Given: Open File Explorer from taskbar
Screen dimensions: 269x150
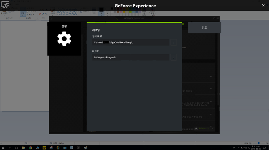Looking at the screenshot, I should [24, 148].
